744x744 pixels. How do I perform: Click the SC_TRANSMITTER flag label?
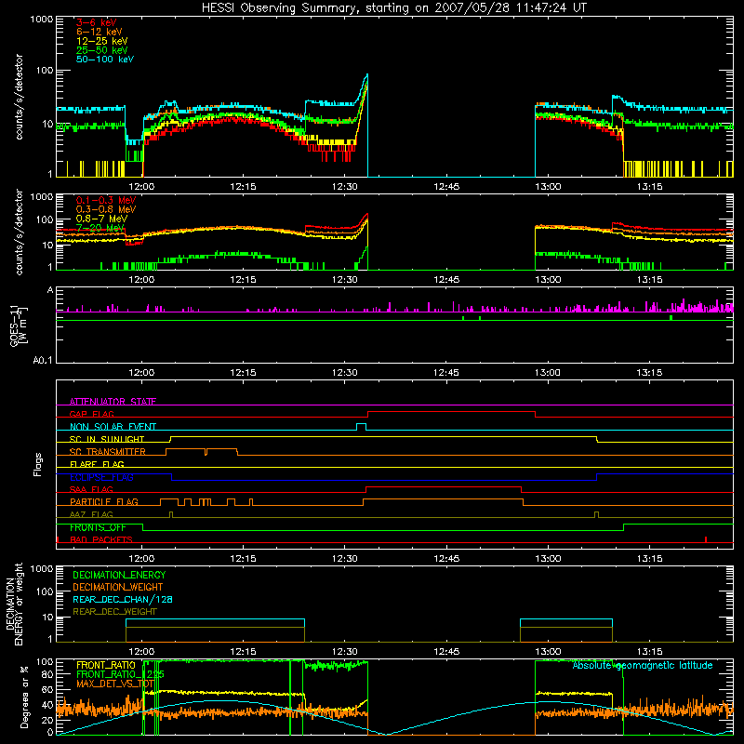[107, 452]
